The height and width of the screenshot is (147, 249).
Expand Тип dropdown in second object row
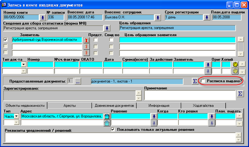pos(17,122)
